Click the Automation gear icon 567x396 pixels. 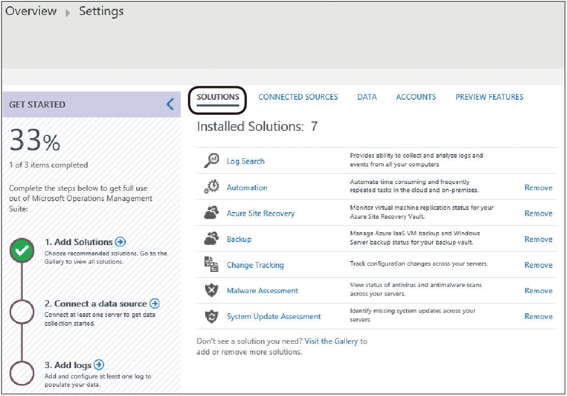click(212, 187)
